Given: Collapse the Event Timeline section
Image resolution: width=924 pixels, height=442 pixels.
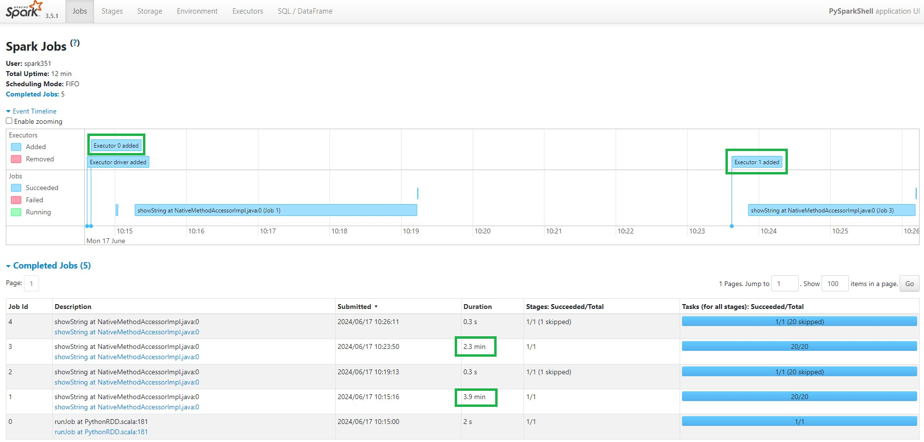Looking at the screenshot, I should (31, 111).
